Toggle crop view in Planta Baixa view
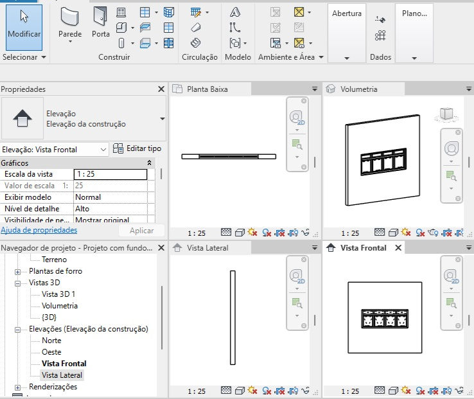 click(280, 233)
